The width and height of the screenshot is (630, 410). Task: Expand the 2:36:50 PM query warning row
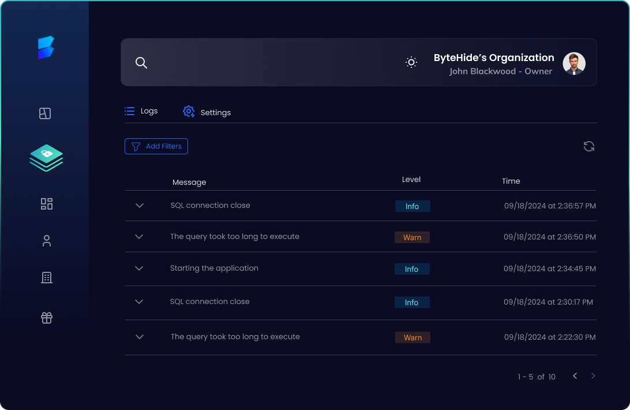(x=139, y=237)
